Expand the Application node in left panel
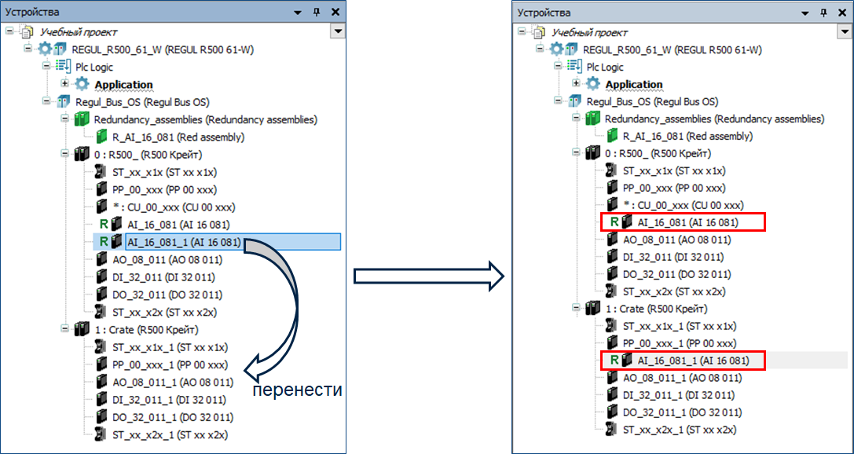Viewport: 854px width, 454px height. click(x=64, y=85)
